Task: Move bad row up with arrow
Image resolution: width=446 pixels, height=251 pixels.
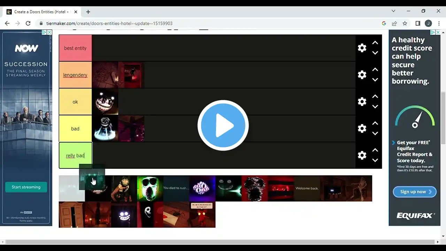Action: pos(375,123)
